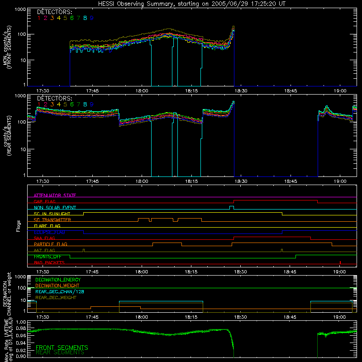Click detector 8 in front segments legend
This screenshot has width=362, height=362.
coord(85,18)
